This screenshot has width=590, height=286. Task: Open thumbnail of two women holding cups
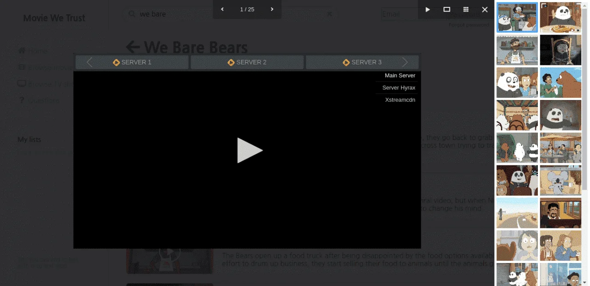click(560, 246)
